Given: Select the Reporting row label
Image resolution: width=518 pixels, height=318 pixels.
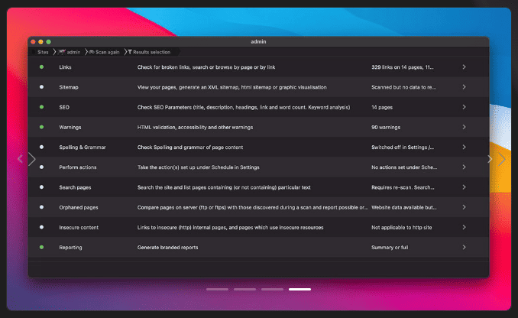Looking at the screenshot, I should tap(70, 248).
